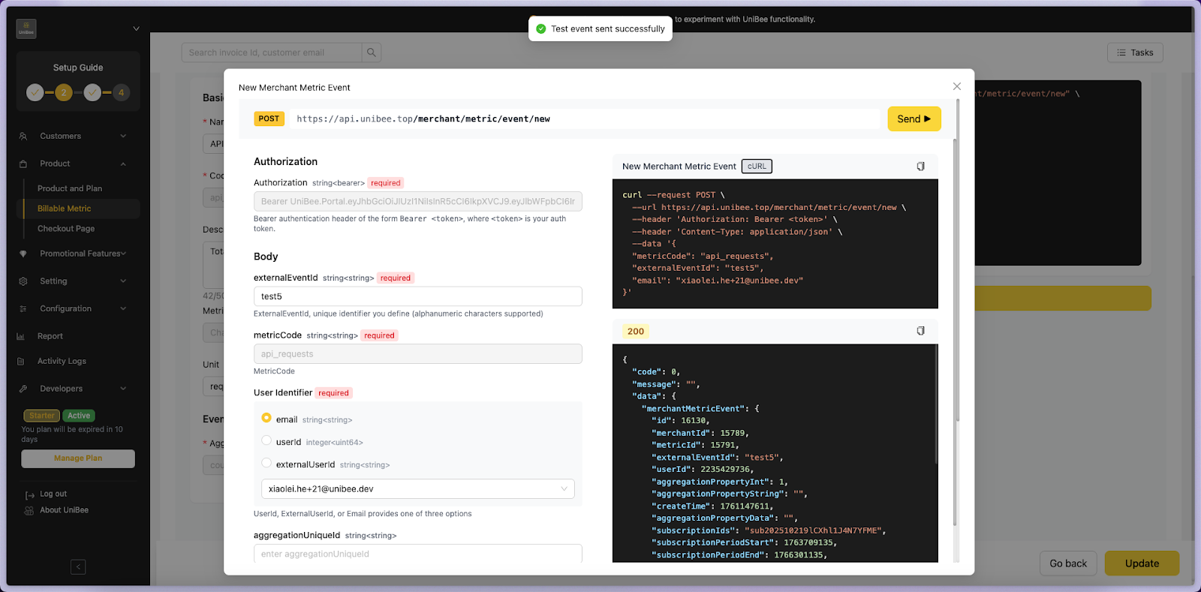Copy the 200 response body
1201x592 pixels.
click(x=920, y=331)
